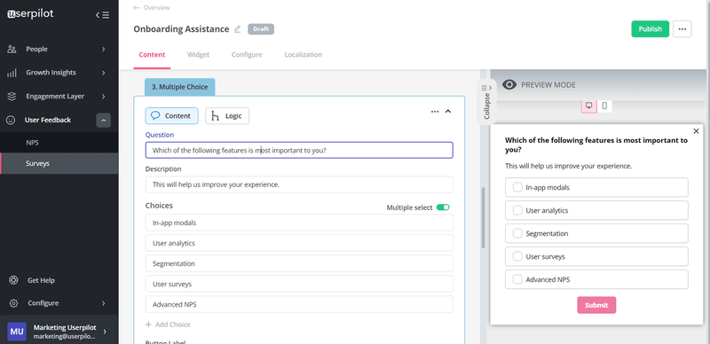Edit the Advanced NPS choice field

(x=299, y=304)
